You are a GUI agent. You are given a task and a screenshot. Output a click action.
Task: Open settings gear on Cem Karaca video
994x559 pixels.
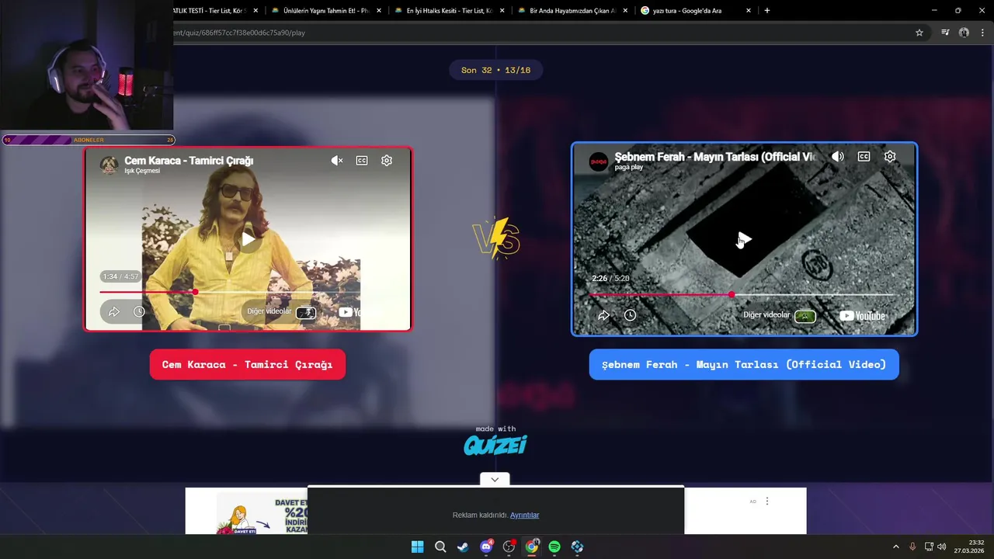tap(387, 161)
